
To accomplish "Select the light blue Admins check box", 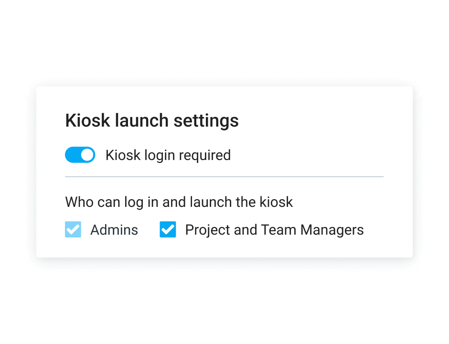I will (73, 230).
